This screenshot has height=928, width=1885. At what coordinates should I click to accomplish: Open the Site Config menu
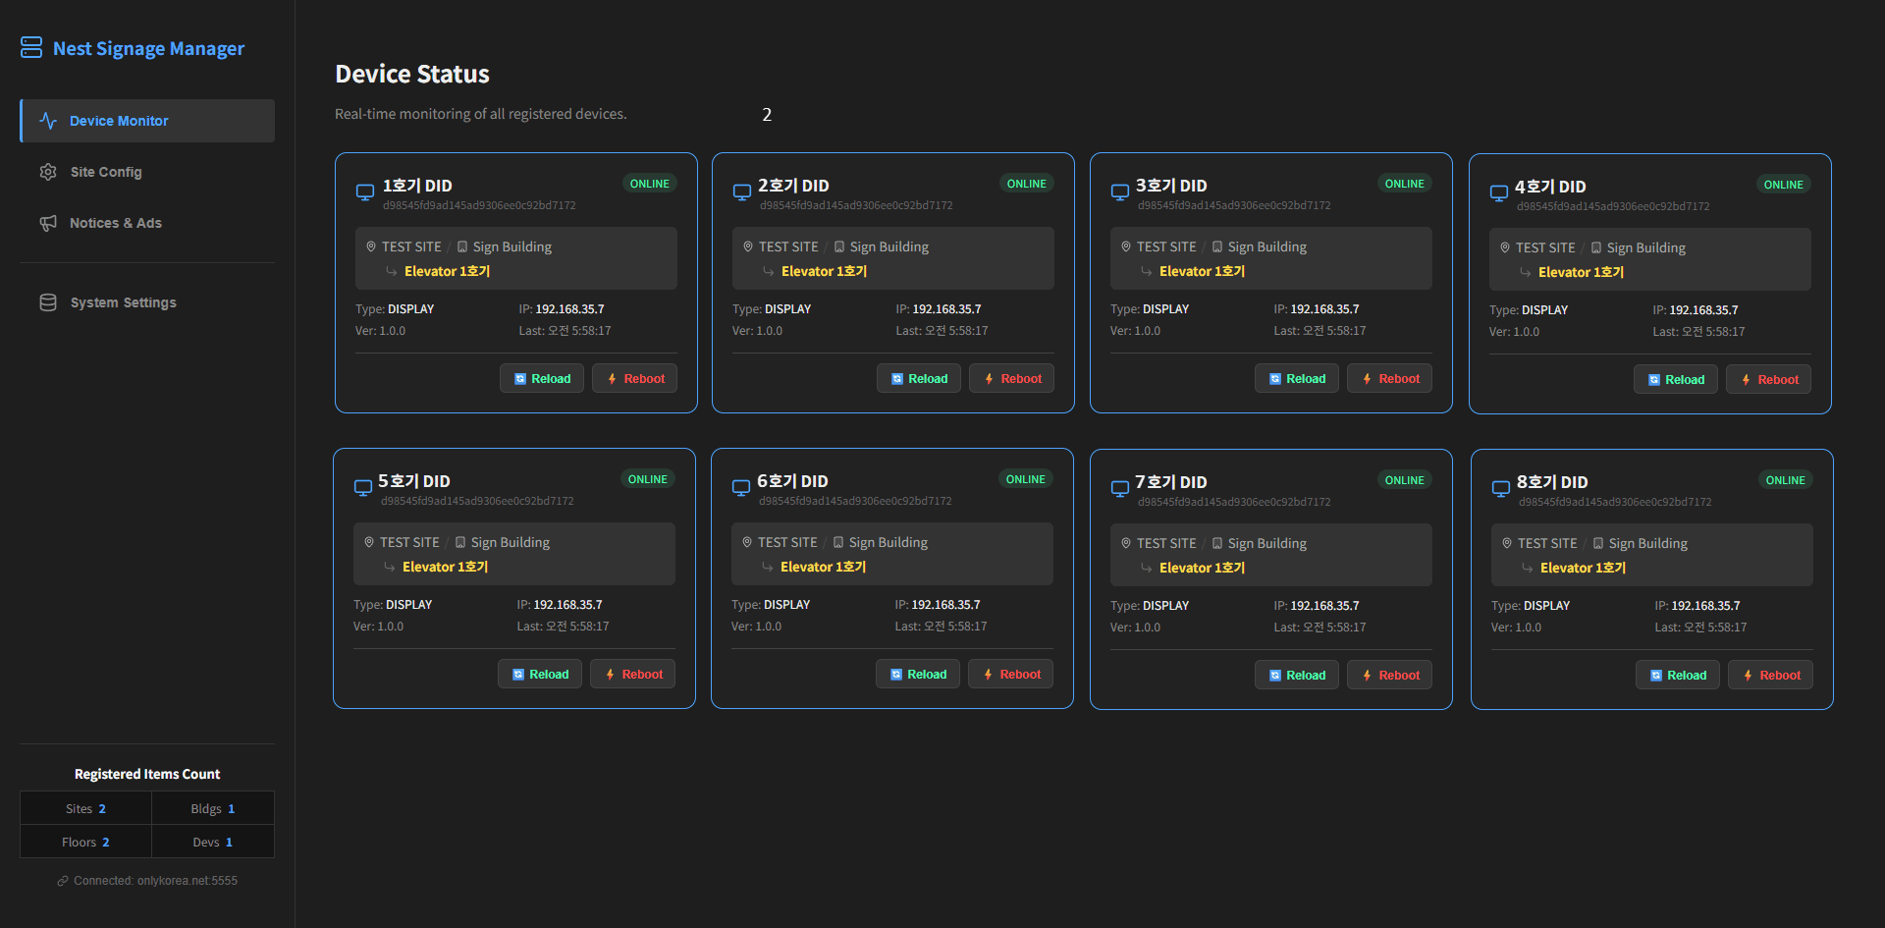click(x=106, y=172)
